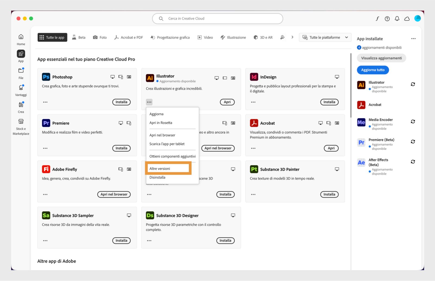Update Media Encoder via its refresh icon
435x281 pixels.
413,121
